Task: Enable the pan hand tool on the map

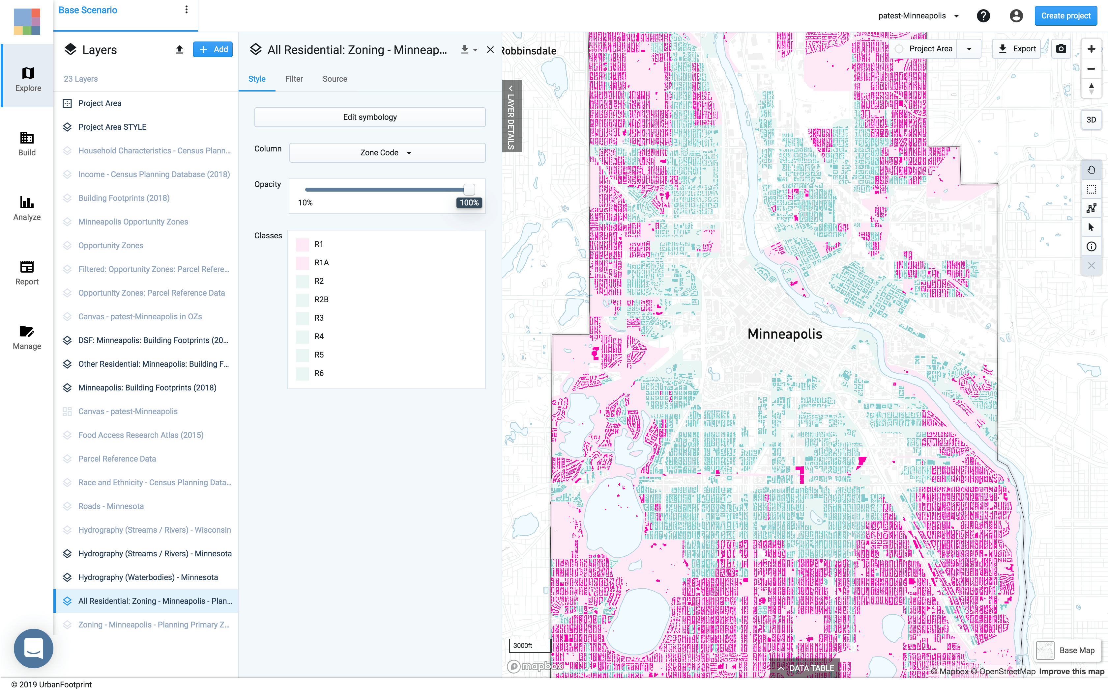Action: pyautogui.click(x=1091, y=169)
